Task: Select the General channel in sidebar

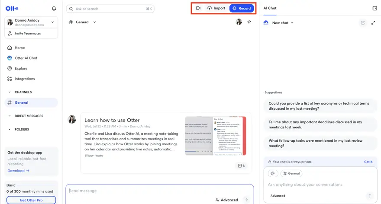Action: pyautogui.click(x=31, y=102)
